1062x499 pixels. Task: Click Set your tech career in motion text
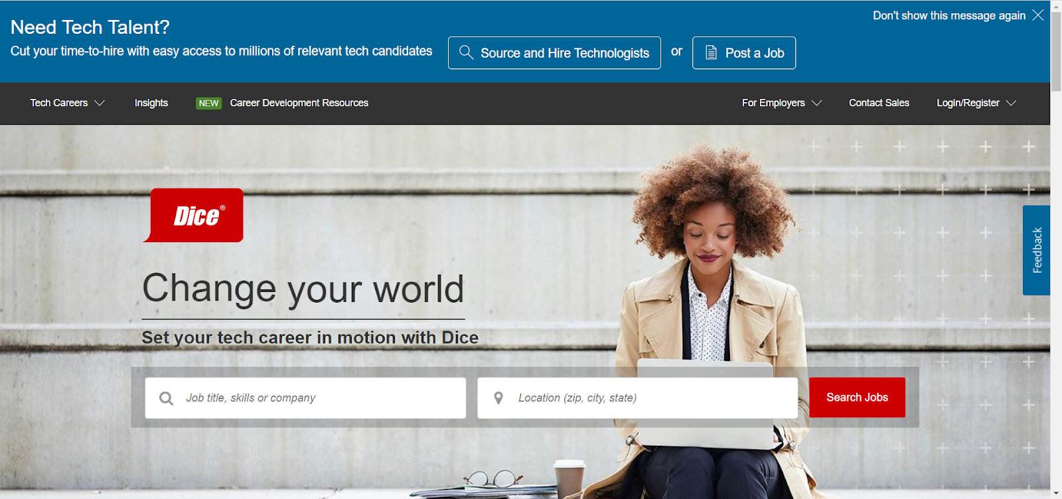tap(310, 338)
